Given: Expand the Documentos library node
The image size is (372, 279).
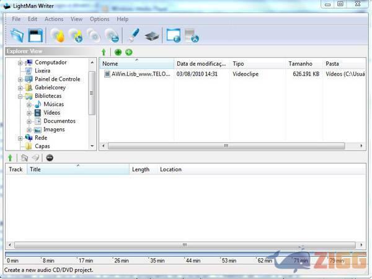Looking at the screenshot, I should tap(29, 122).
